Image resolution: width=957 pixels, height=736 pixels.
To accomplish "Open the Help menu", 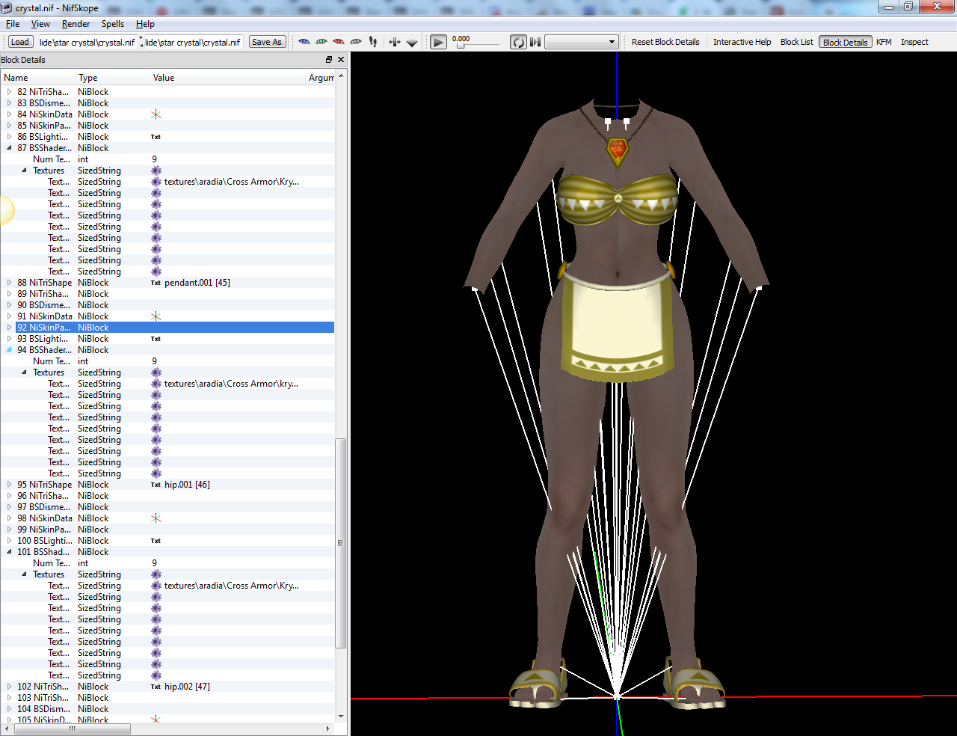I will click(145, 24).
